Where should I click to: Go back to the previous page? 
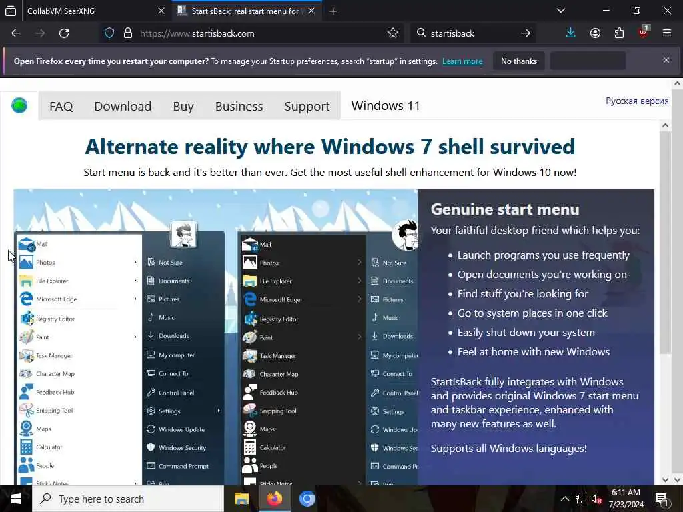pyautogui.click(x=16, y=33)
